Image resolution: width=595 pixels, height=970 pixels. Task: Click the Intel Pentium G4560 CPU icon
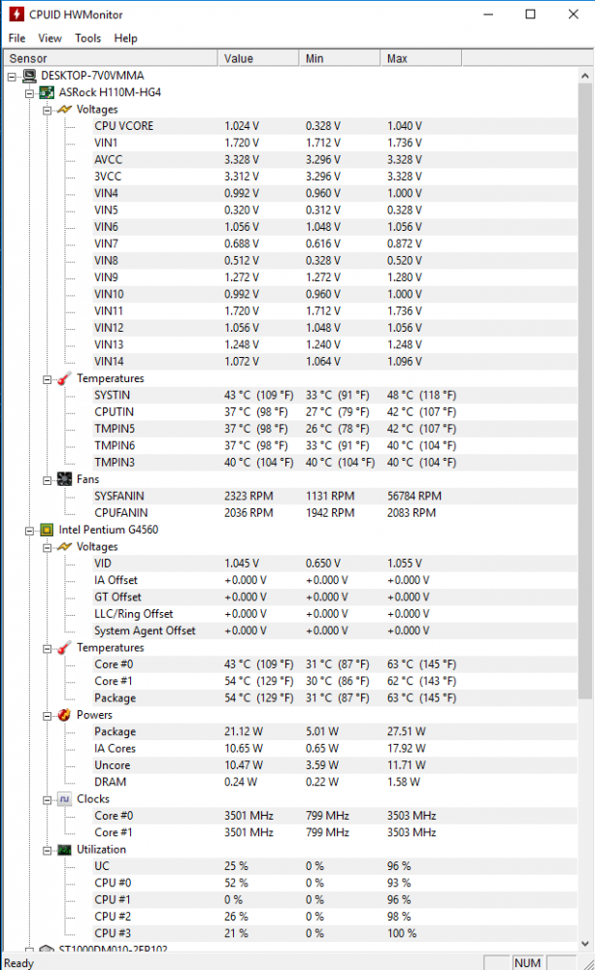tap(46, 531)
